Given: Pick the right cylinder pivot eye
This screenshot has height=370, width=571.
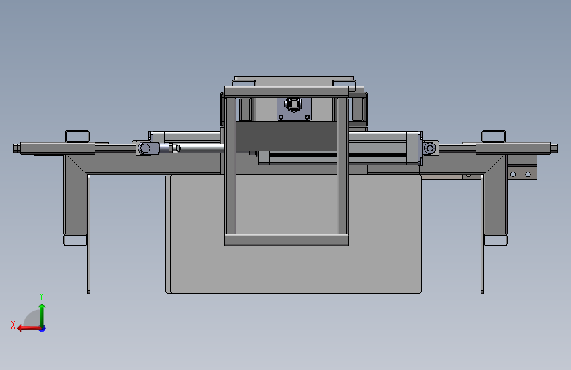Looking at the screenshot, I should coord(430,148).
